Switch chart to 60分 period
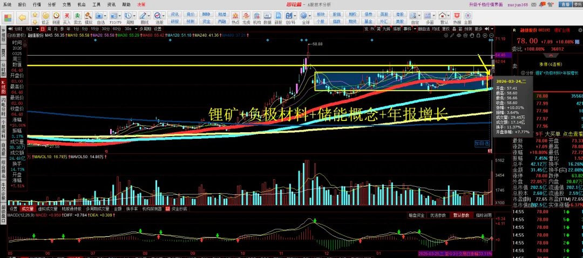The height and width of the screenshot is (258, 583). pyautogui.click(x=117, y=29)
